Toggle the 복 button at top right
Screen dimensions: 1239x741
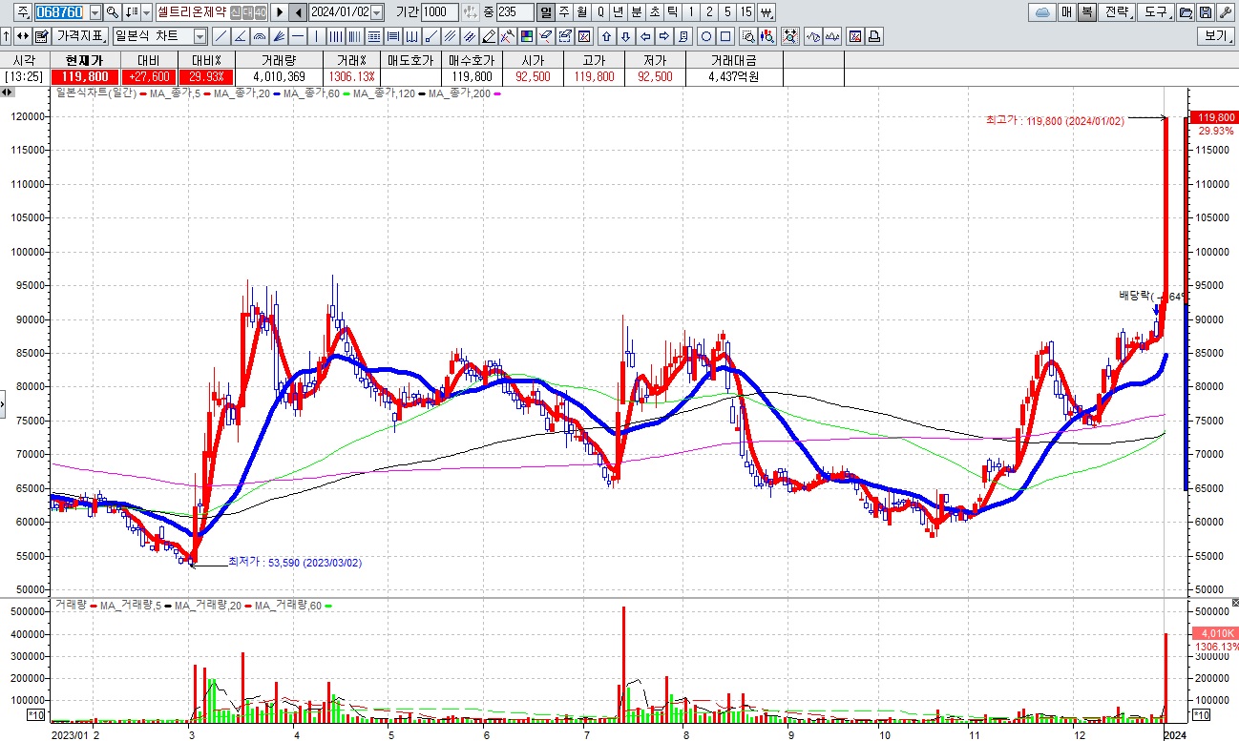[1087, 12]
